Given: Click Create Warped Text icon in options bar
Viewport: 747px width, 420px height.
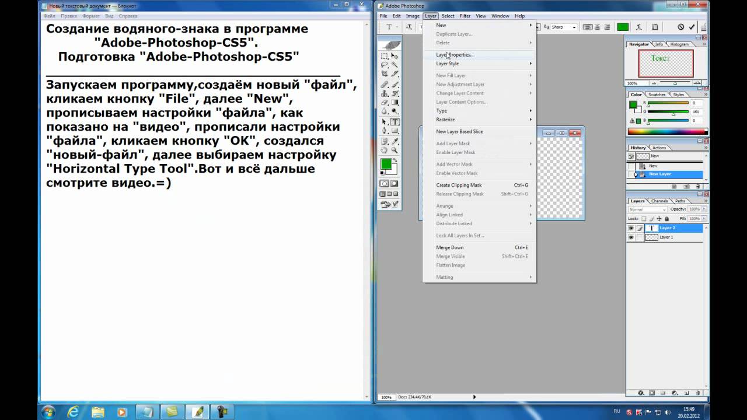Looking at the screenshot, I should [639, 27].
